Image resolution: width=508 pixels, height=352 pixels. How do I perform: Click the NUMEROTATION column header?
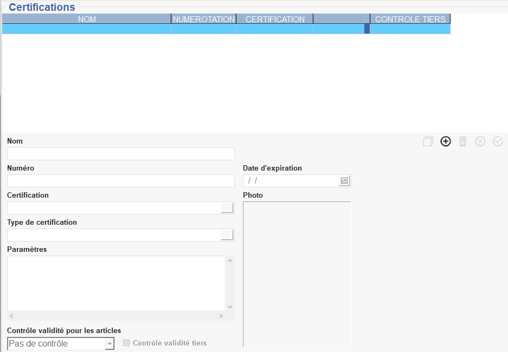204,19
